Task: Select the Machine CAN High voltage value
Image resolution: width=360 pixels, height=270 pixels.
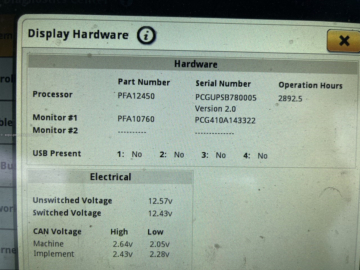Action: point(123,244)
